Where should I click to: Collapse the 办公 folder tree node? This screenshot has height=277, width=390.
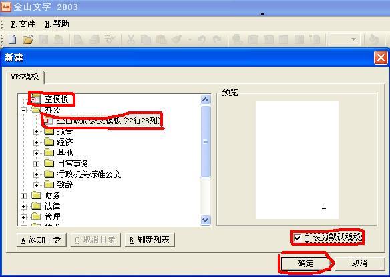[x=23, y=110]
